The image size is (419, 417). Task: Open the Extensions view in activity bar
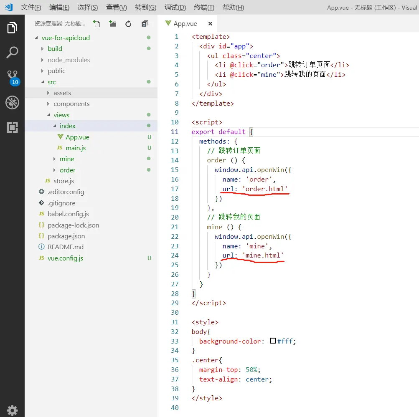click(x=12, y=127)
